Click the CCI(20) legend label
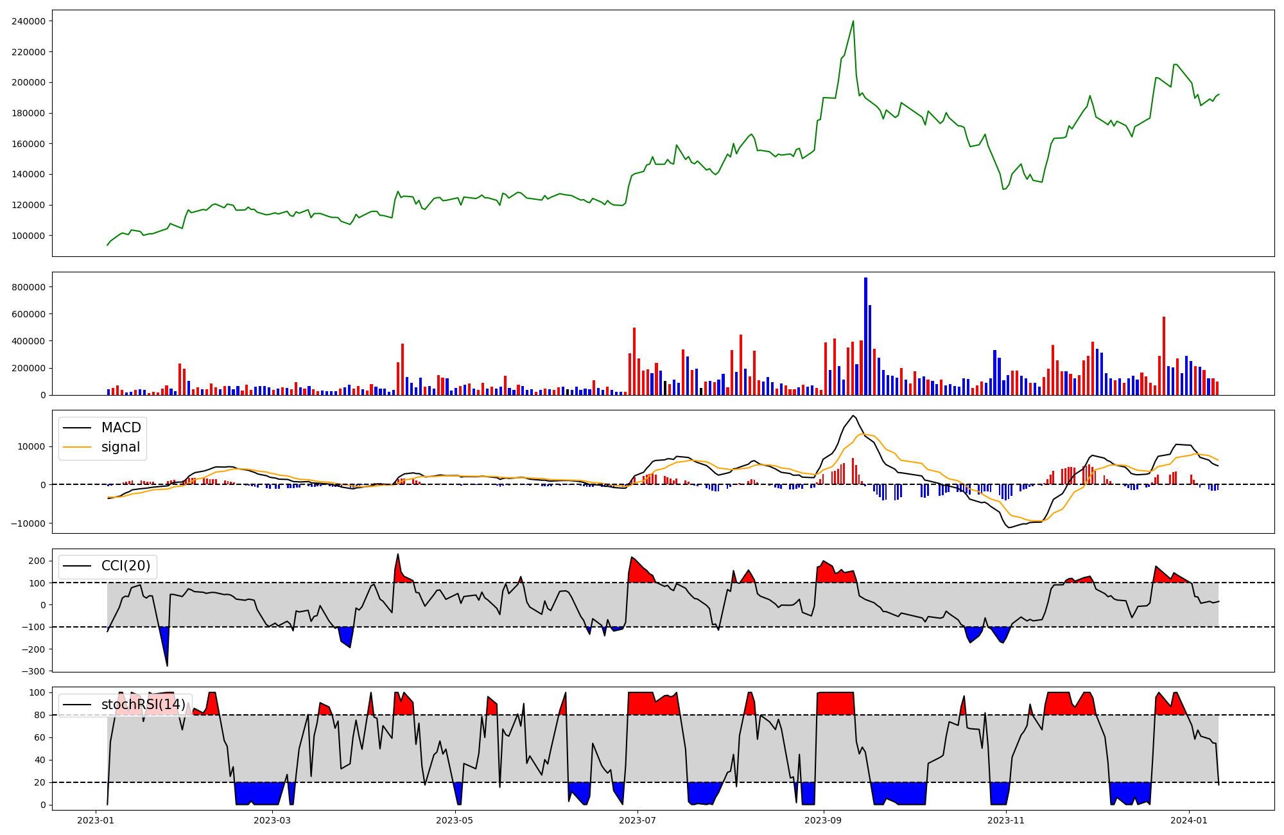This screenshot has height=835, width=1284. [x=126, y=566]
